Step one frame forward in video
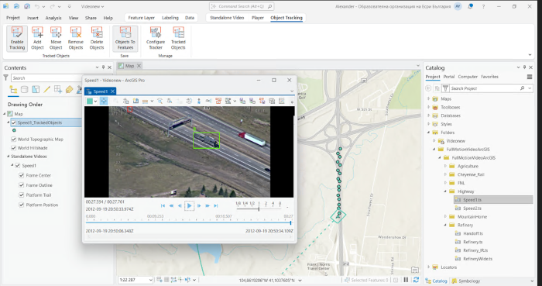 click(x=199, y=205)
